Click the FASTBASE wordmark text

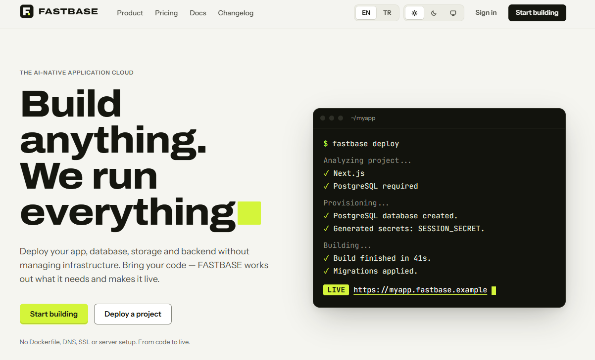(x=68, y=11)
